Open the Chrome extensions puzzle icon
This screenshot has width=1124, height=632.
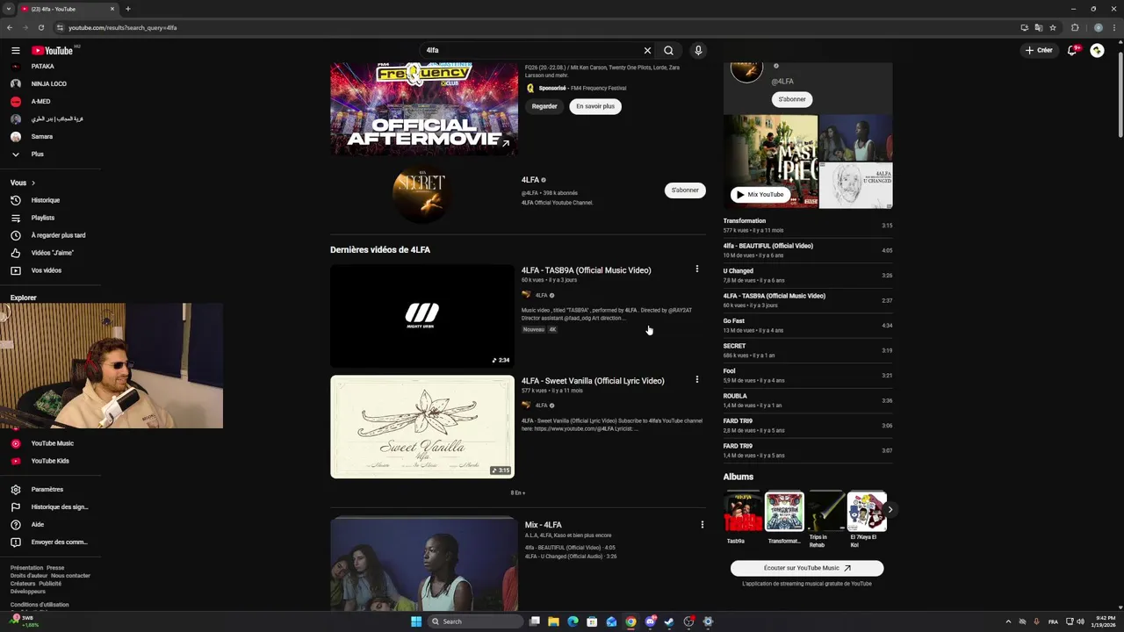pos(1075,27)
